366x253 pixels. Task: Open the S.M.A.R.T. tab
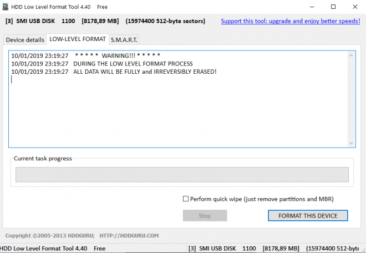tap(124, 40)
